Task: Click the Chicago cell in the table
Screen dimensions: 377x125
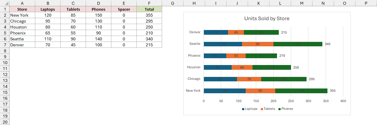Action: click(x=22, y=21)
